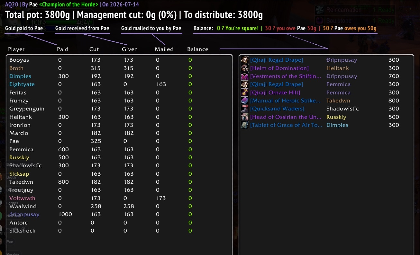Click the Tablet of Grace of Air icon

coord(245,125)
